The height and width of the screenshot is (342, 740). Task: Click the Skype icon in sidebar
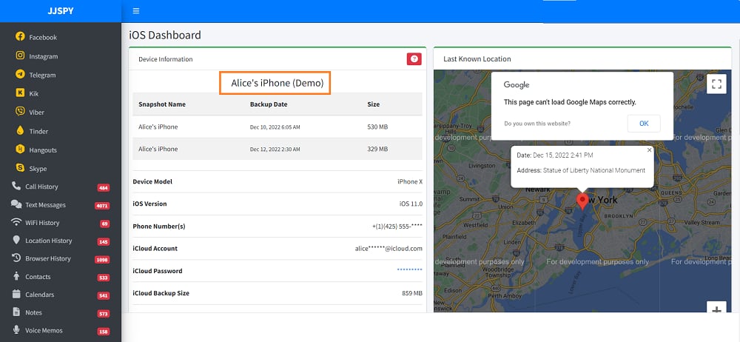click(x=20, y=168)
